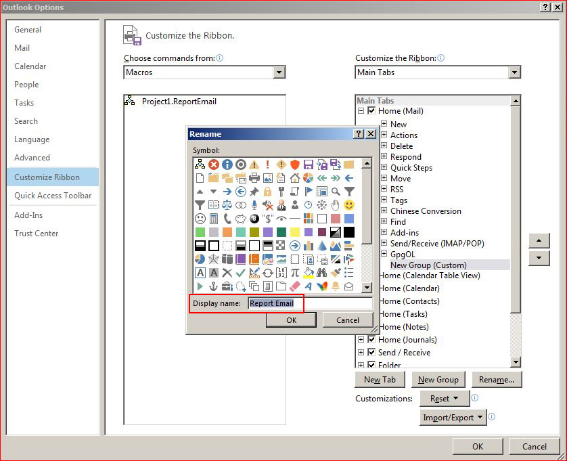The height and width of the screenshot is (461, 567).
Task: Expand the GpgOL group
Action: [384, 254]
